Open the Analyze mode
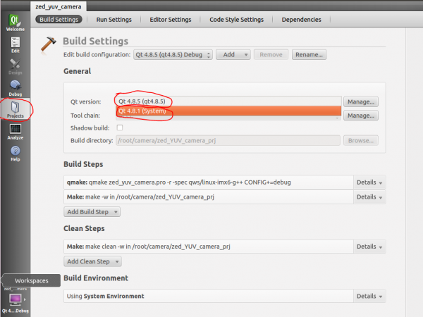 [15, 132]
